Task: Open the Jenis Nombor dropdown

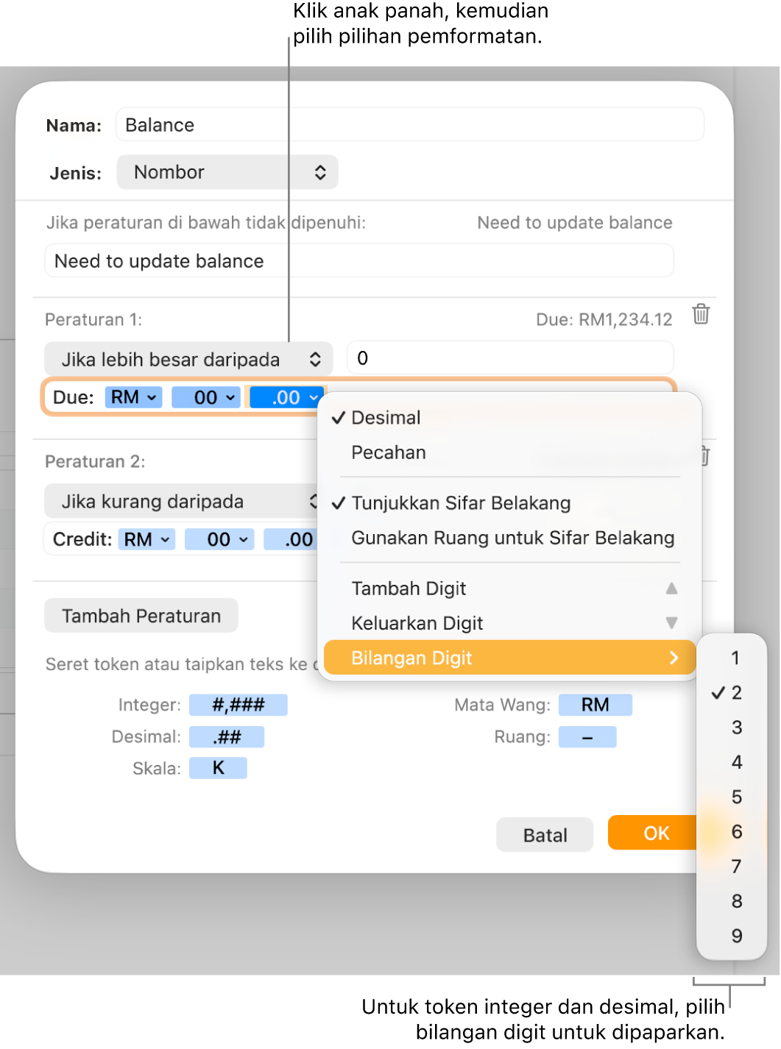Action: click(227, 172)
